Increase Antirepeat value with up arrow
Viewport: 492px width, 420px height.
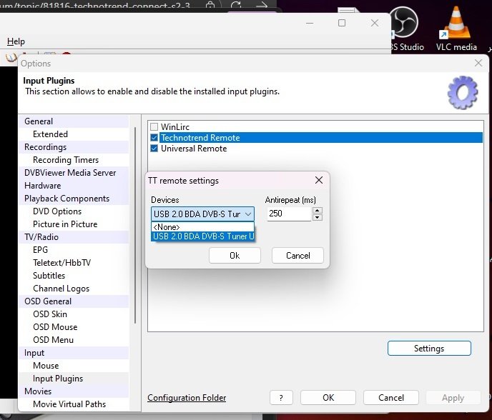tap(318, 210)
